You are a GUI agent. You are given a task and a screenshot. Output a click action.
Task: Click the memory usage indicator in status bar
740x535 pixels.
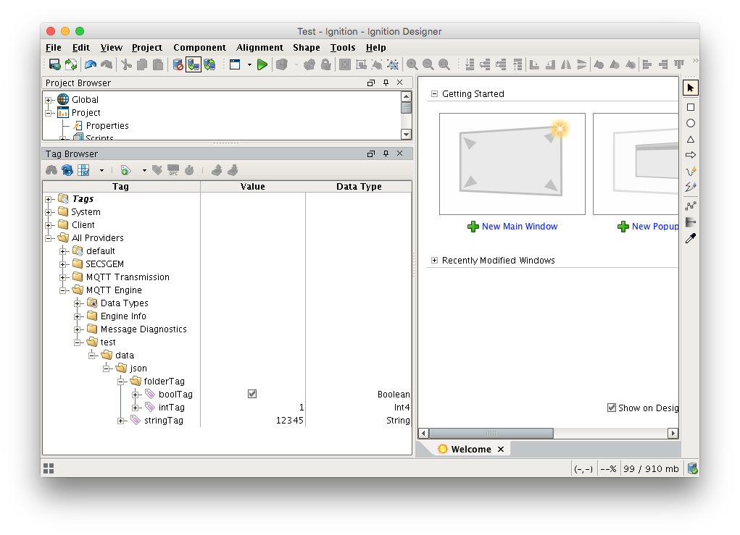[x=651, y=468]
